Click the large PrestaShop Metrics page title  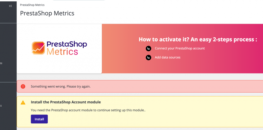[47, 13]
